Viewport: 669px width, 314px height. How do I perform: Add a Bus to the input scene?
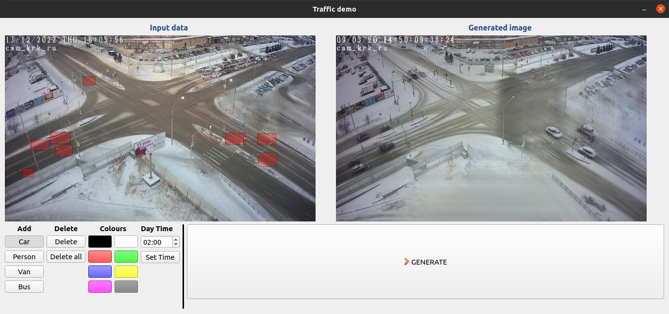tap(24, 286)
